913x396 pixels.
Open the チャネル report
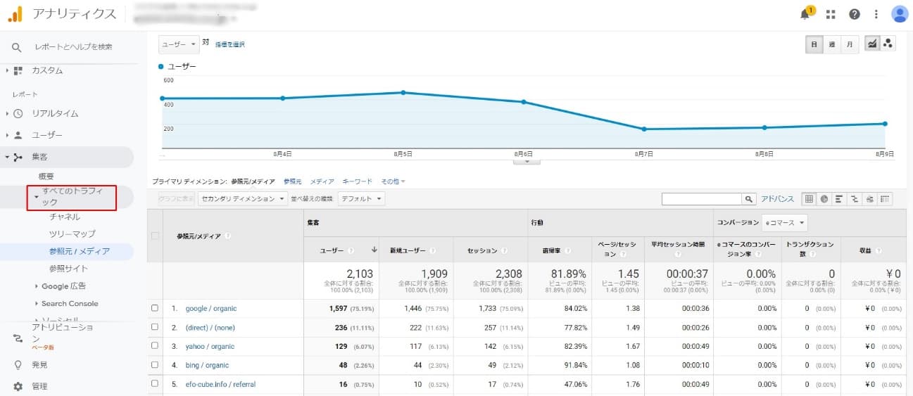point(65,217)
